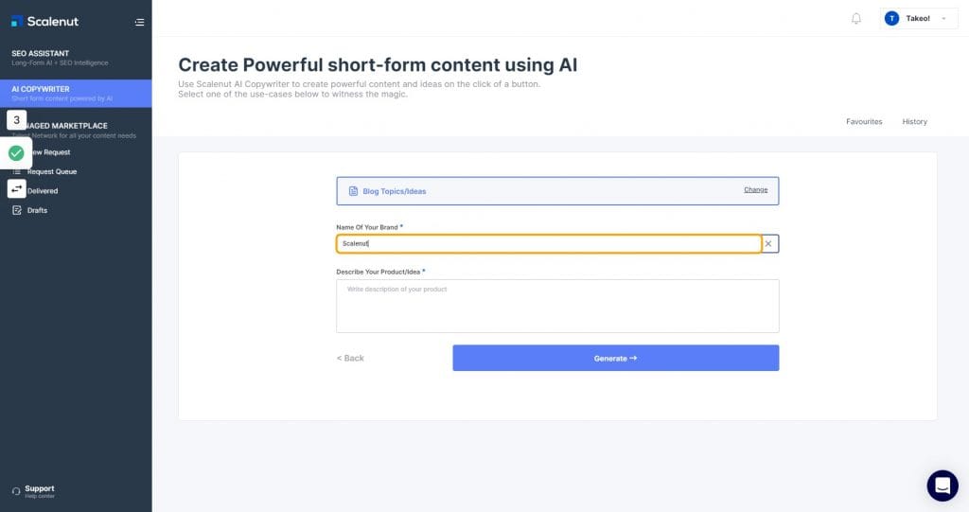Click the green checkmark overlay icon

17,152
